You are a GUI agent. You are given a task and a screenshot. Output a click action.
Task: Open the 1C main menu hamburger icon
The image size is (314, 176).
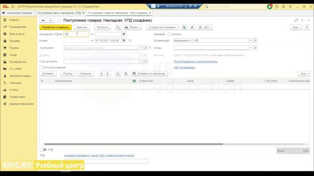click(x=13, y=6)
